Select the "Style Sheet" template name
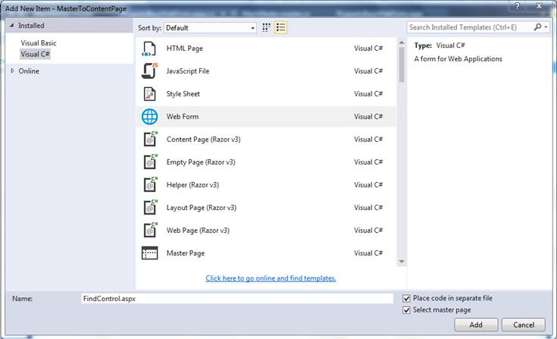Screen dimensions: 557x339 183,94
